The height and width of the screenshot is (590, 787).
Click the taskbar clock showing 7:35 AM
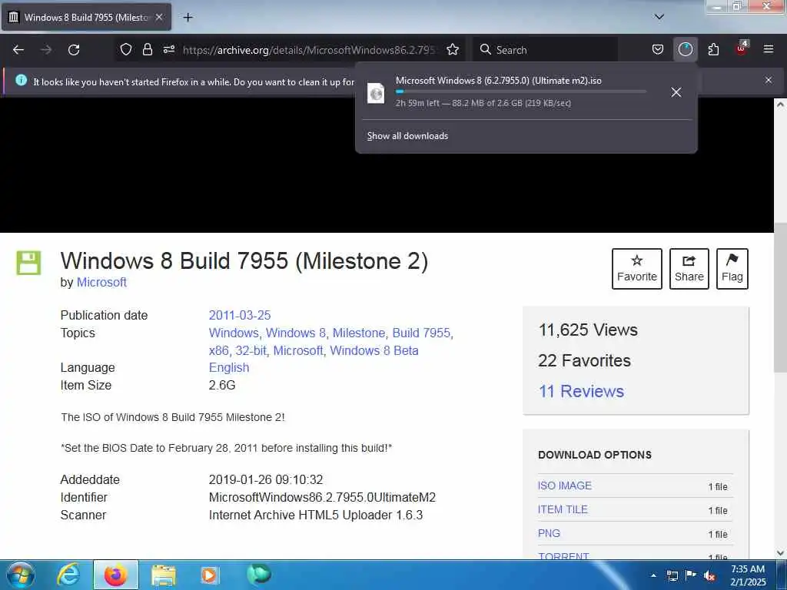pos(748,575)
